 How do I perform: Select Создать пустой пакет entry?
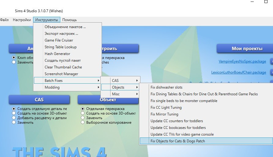pos(68,60)
